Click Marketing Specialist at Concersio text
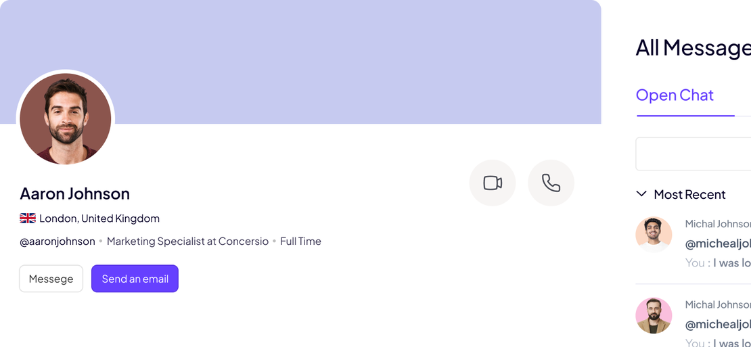This screenshot has height=347, width=751. [187, 241]
